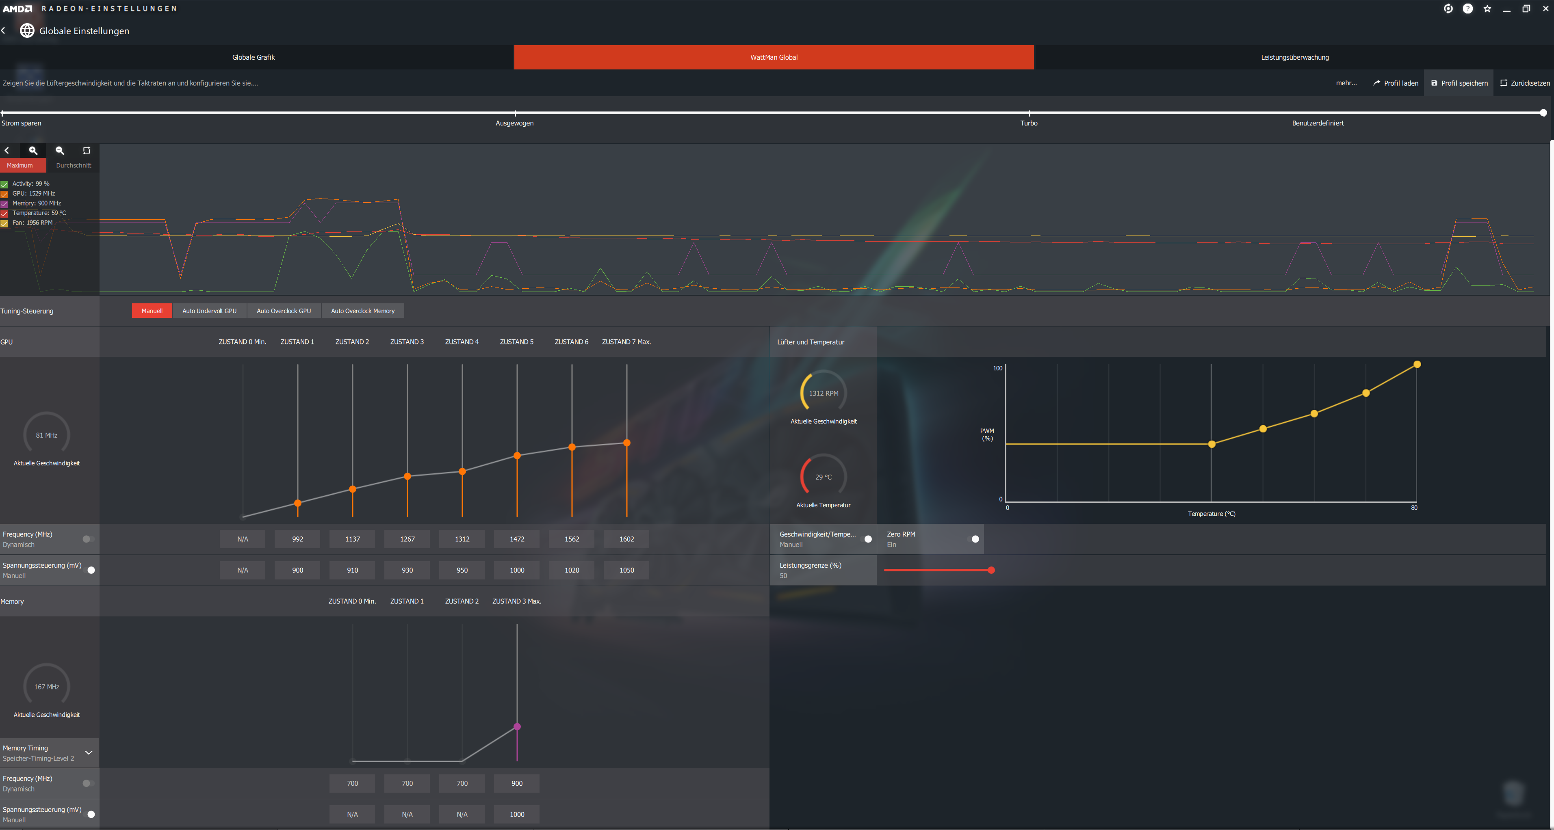1554x830 pixels.
Task: Open the Leistungsüberwachung tab
Action: click(x=1295, y=57)
